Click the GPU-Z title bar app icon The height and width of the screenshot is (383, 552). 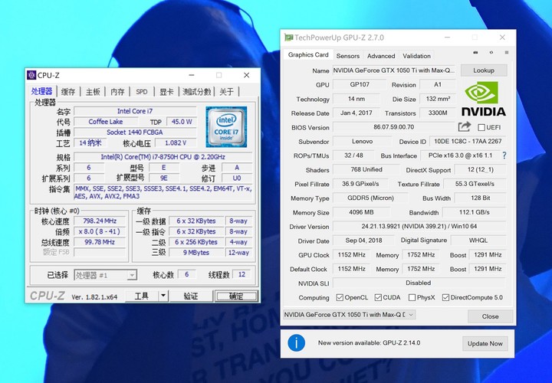(289, 38)
